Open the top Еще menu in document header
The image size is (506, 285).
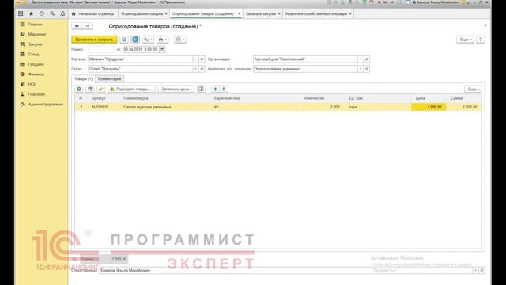(x=465, y=40)
